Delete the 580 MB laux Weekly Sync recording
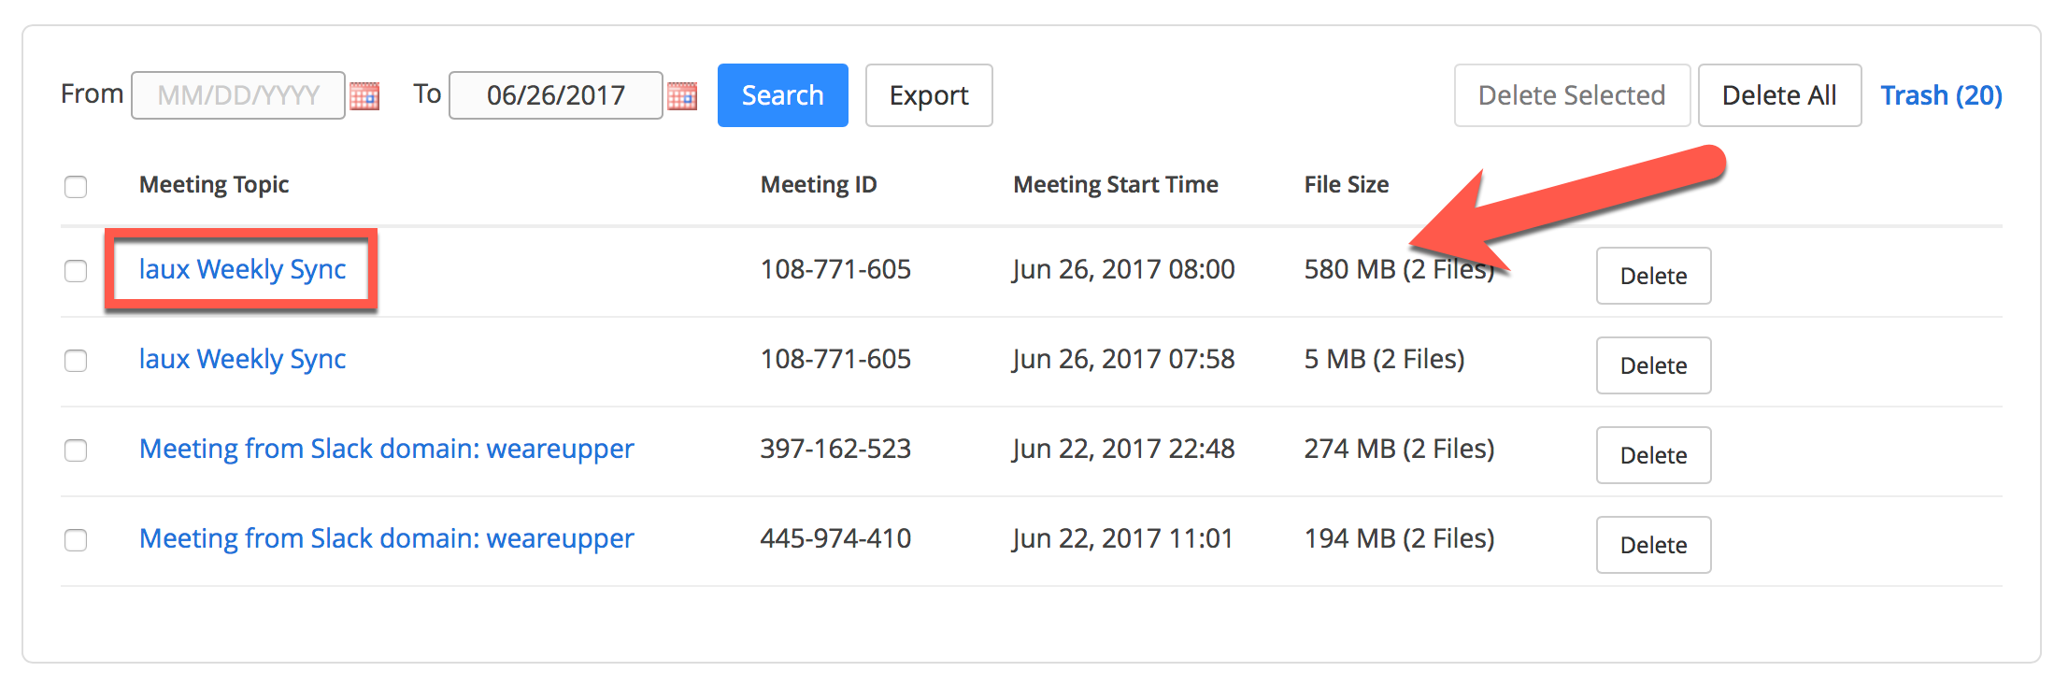The image size is (2054, 686). (x=1652, y=276)
